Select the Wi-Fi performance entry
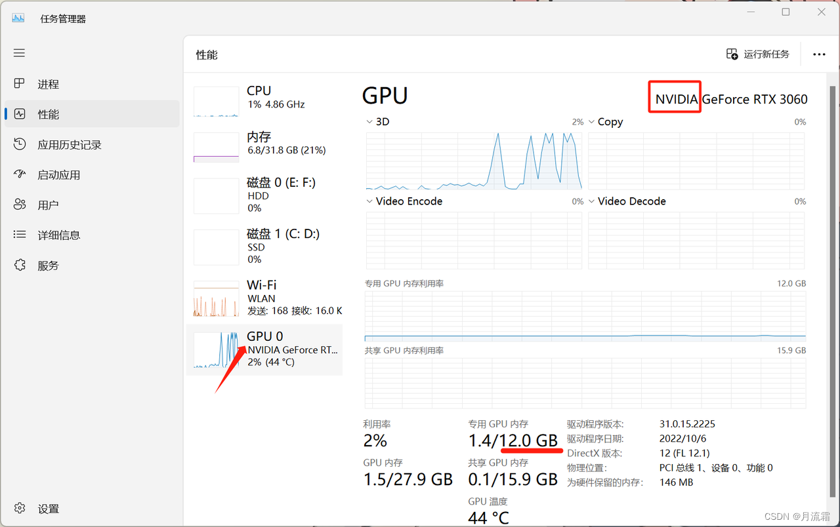Image resolution: width=840 pixels, height=527 pixels. 264,298
